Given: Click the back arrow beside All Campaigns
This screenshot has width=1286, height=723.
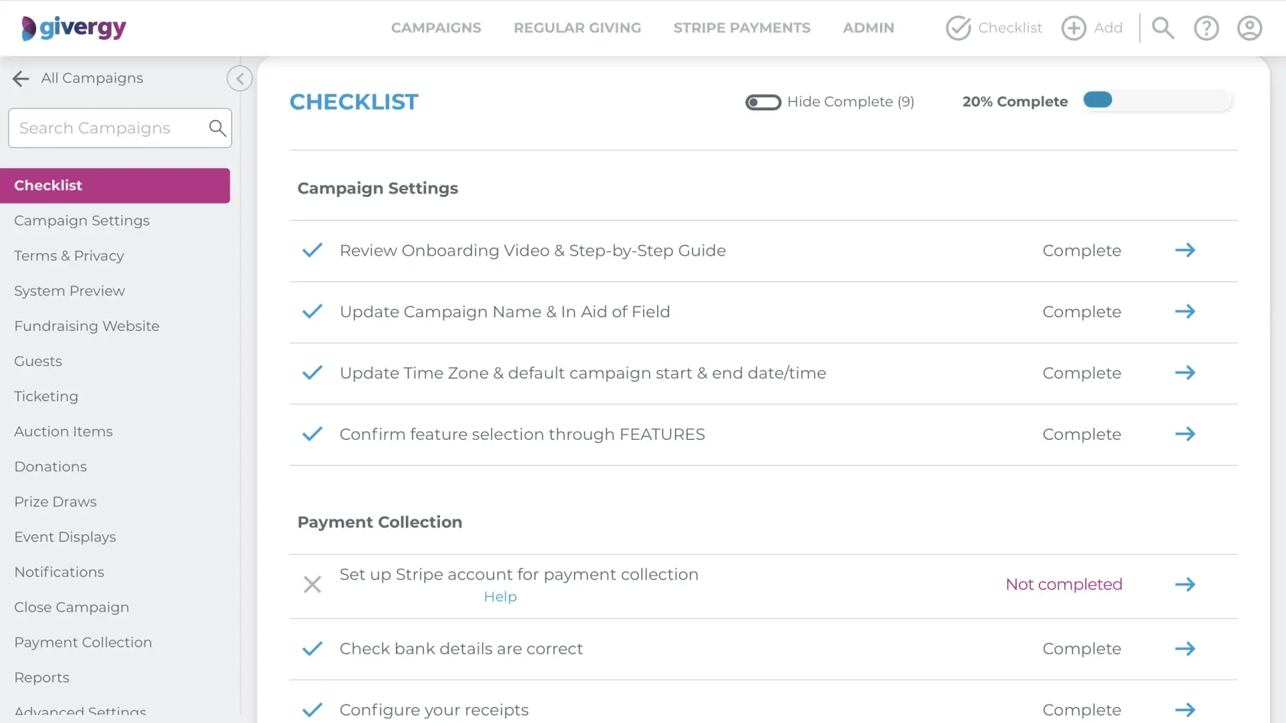Looking at the screenshot, I should pyautogui.click(x=21, y=78).
